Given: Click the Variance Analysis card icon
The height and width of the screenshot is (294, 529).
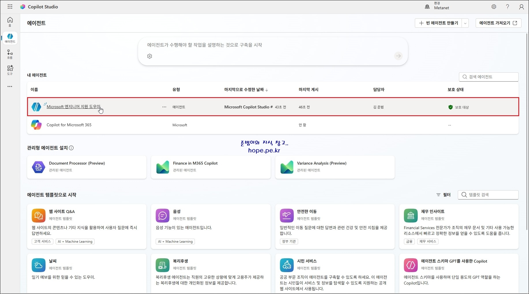Looking at the screenshot, I should point(287,167).
